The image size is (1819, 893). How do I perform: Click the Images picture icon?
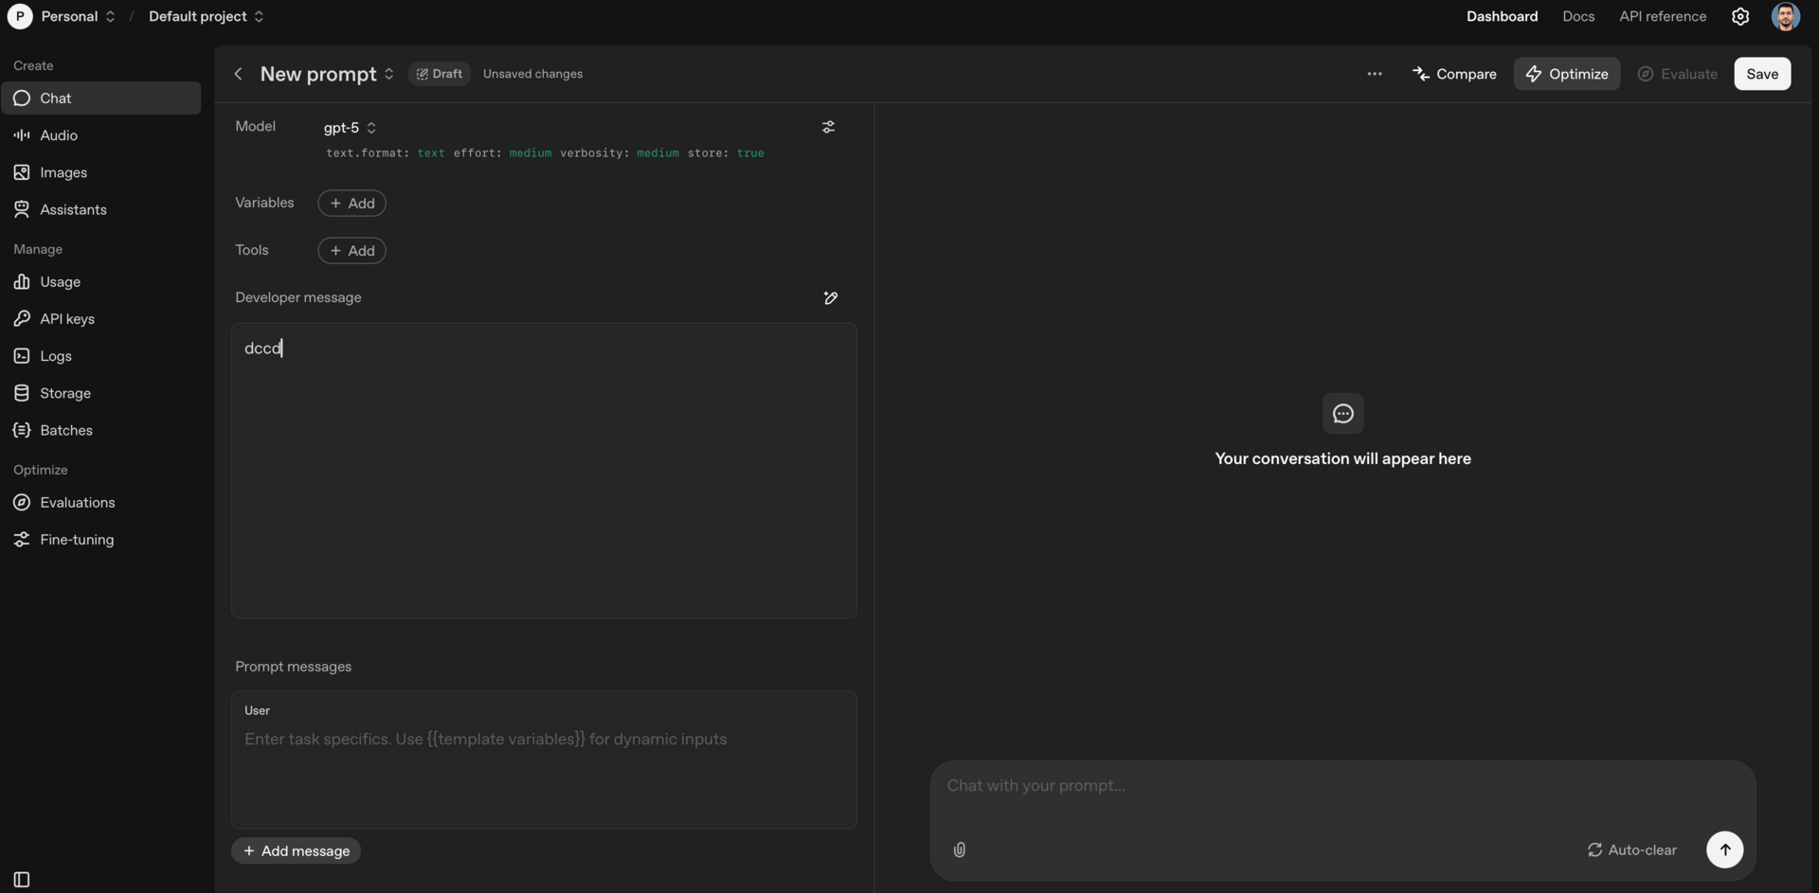pos(22,172)
